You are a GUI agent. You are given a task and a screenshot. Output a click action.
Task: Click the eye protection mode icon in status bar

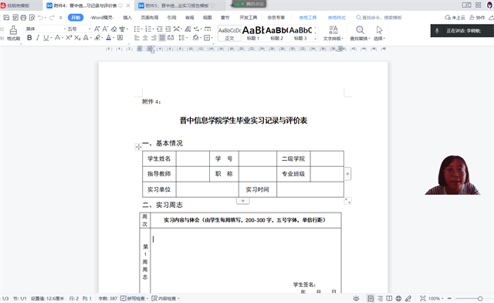[x=356, y=298]
